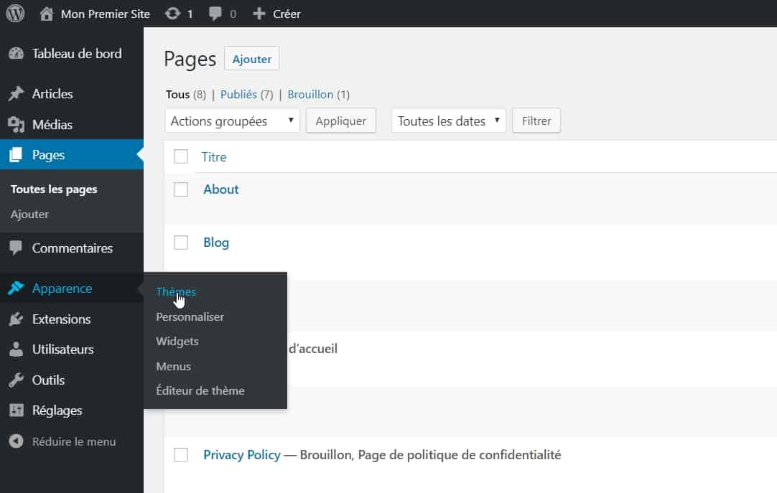Click the Outils wrench icon
Image resolution: width=777 pixels, height=493 pixels.
[17, 380]
